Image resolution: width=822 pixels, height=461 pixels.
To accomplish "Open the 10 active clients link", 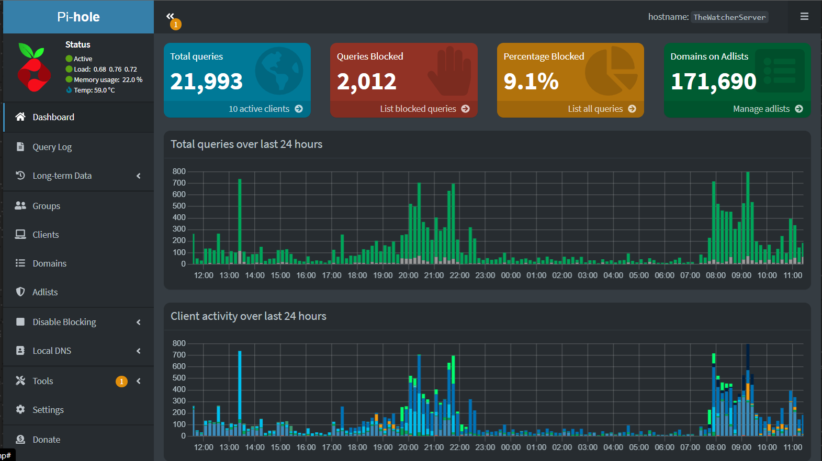I will (x=265, y=109).
